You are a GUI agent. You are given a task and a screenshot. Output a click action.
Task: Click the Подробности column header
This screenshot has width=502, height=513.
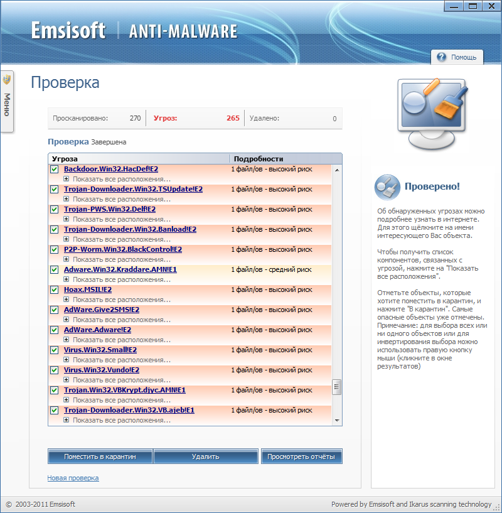tap(286, 159)
